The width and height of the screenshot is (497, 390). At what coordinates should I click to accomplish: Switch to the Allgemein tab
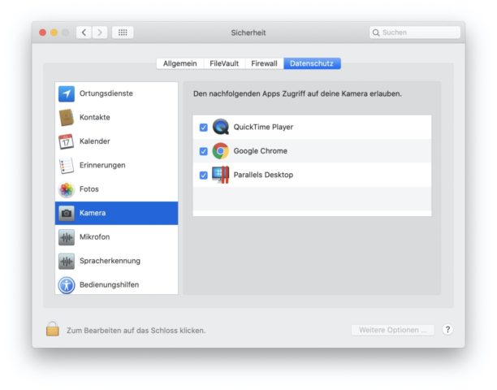179,63
